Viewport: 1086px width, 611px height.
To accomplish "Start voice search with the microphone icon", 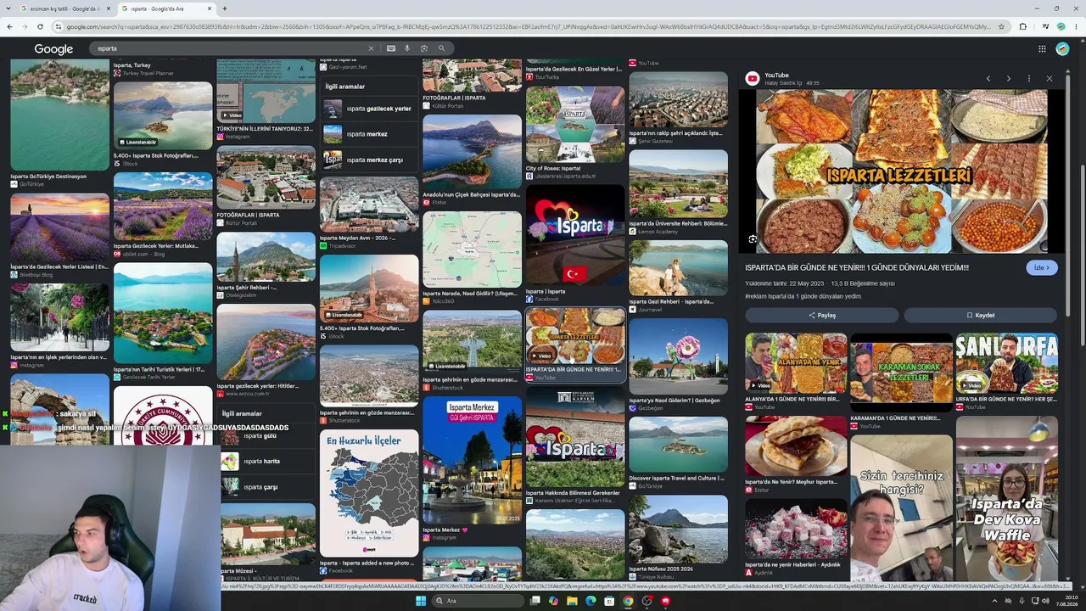I will click(407, 48).
